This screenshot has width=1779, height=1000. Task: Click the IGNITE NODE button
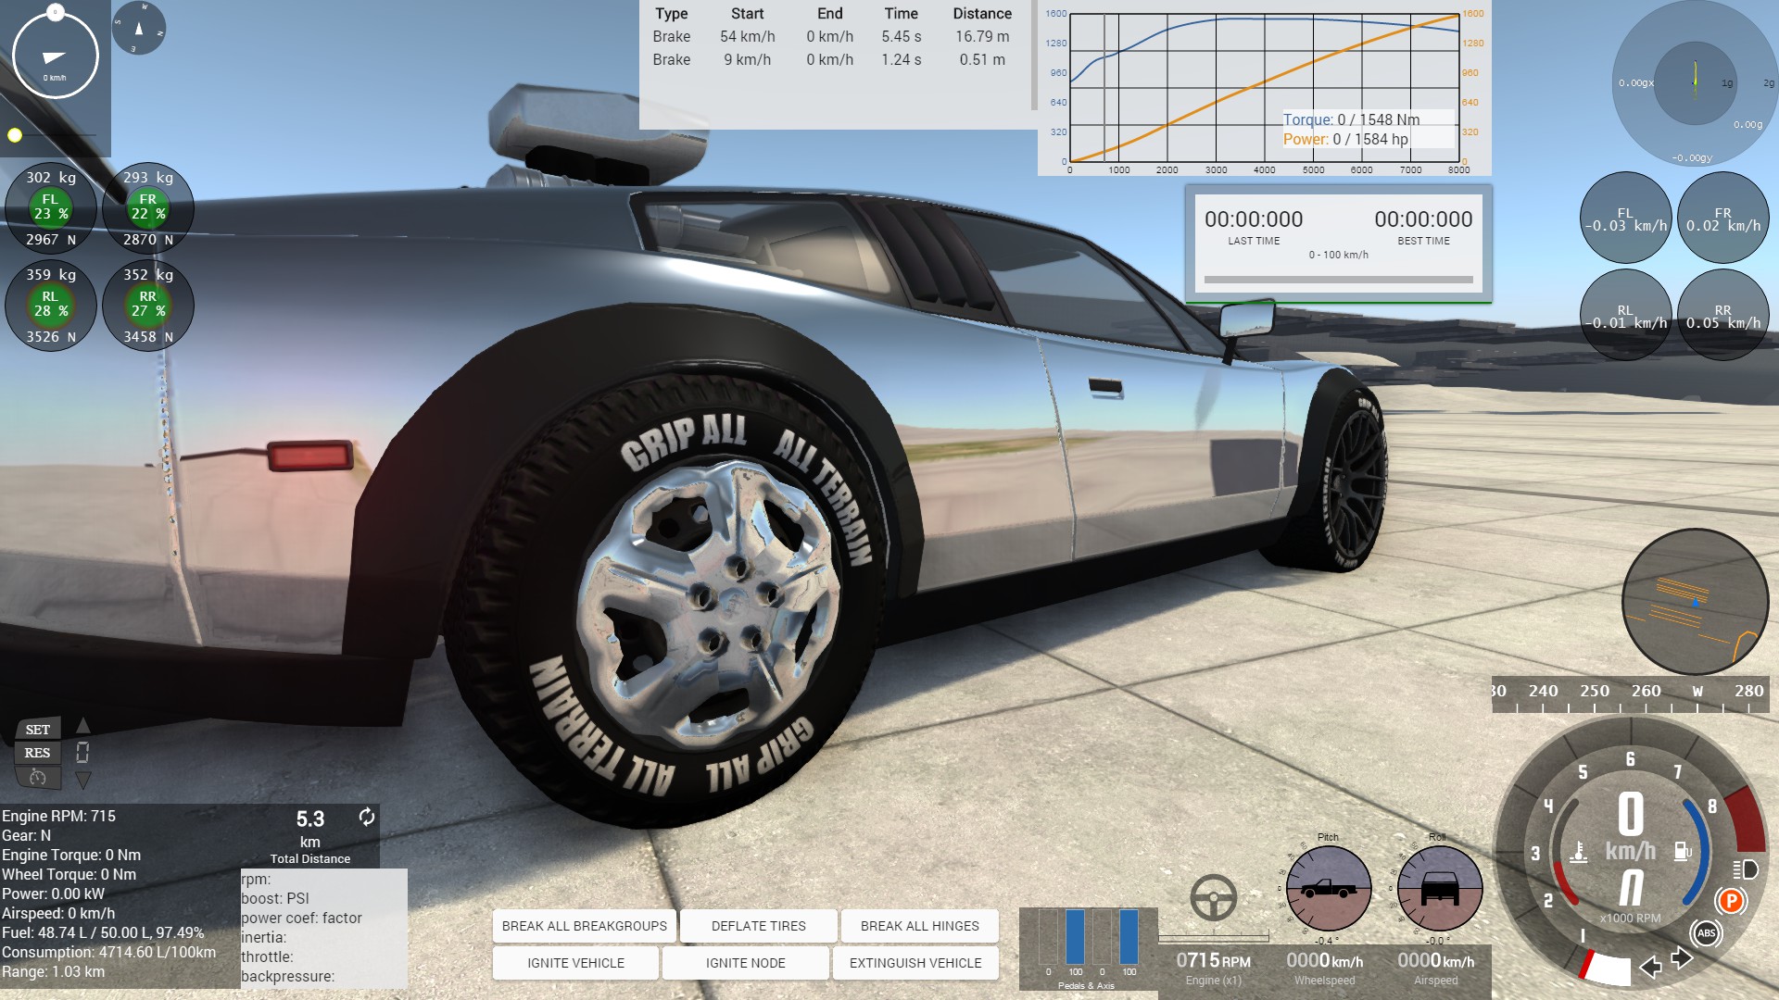(x=745, y=963)
